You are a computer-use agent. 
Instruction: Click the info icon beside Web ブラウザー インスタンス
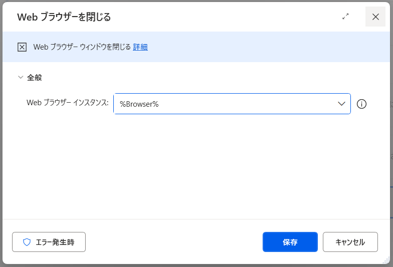coord(361,104)
